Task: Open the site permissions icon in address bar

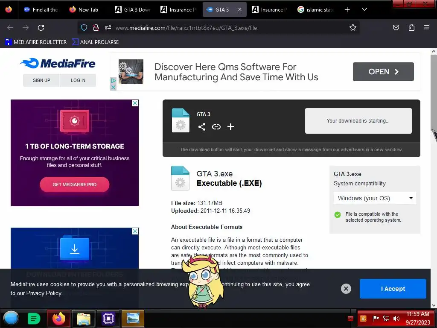Action: [x=108, y=27]
